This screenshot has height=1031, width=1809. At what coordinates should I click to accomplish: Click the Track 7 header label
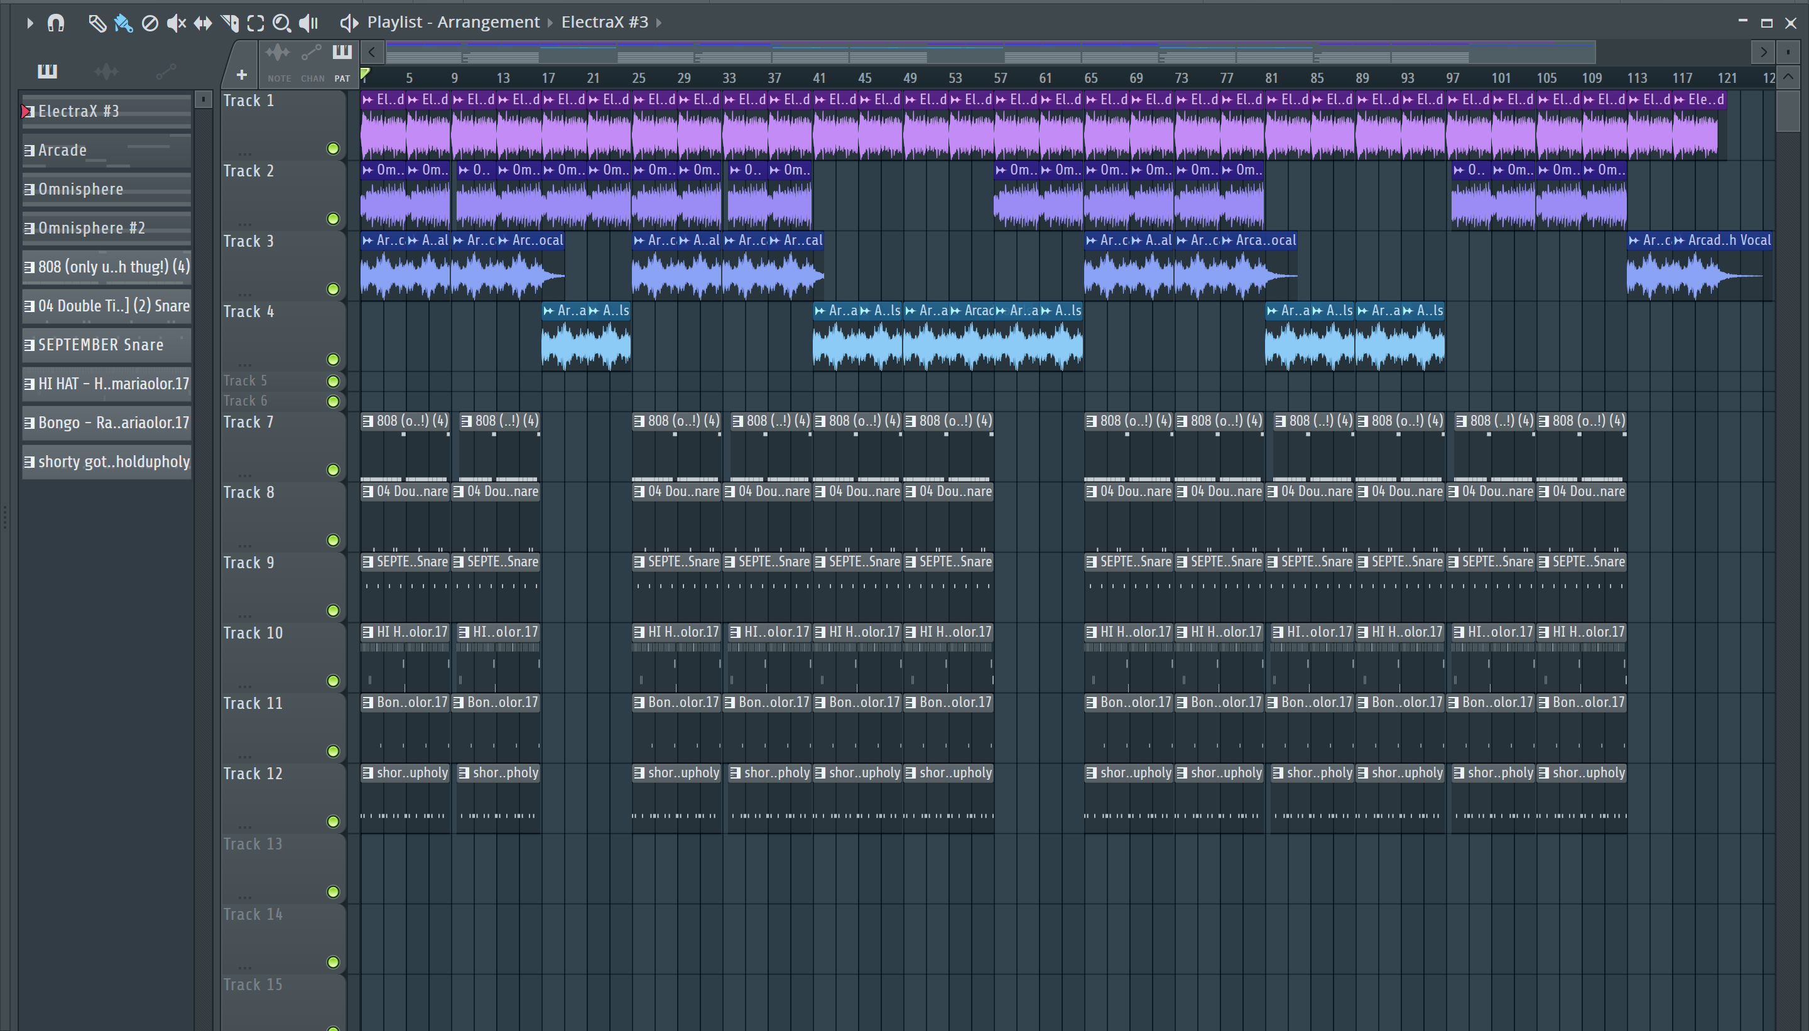(x=249, y=422)
